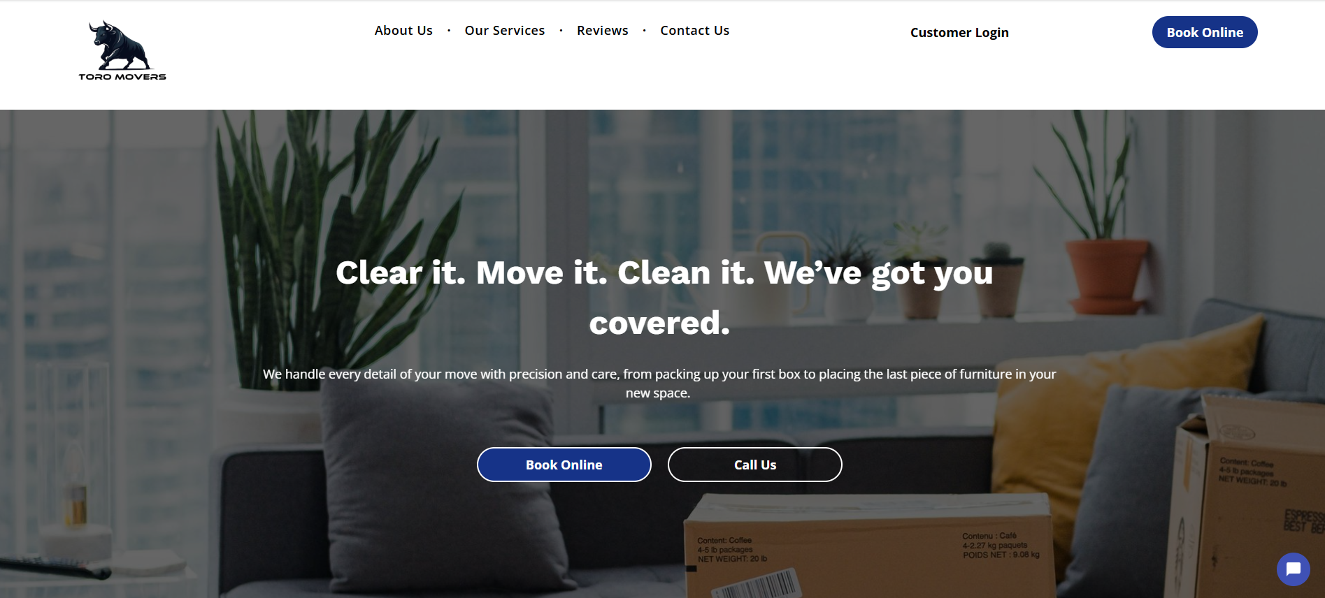The width and height of the screenshot is (1325, 598).
Task: Click Book Online button below hero text
Action: coord(564,465)
